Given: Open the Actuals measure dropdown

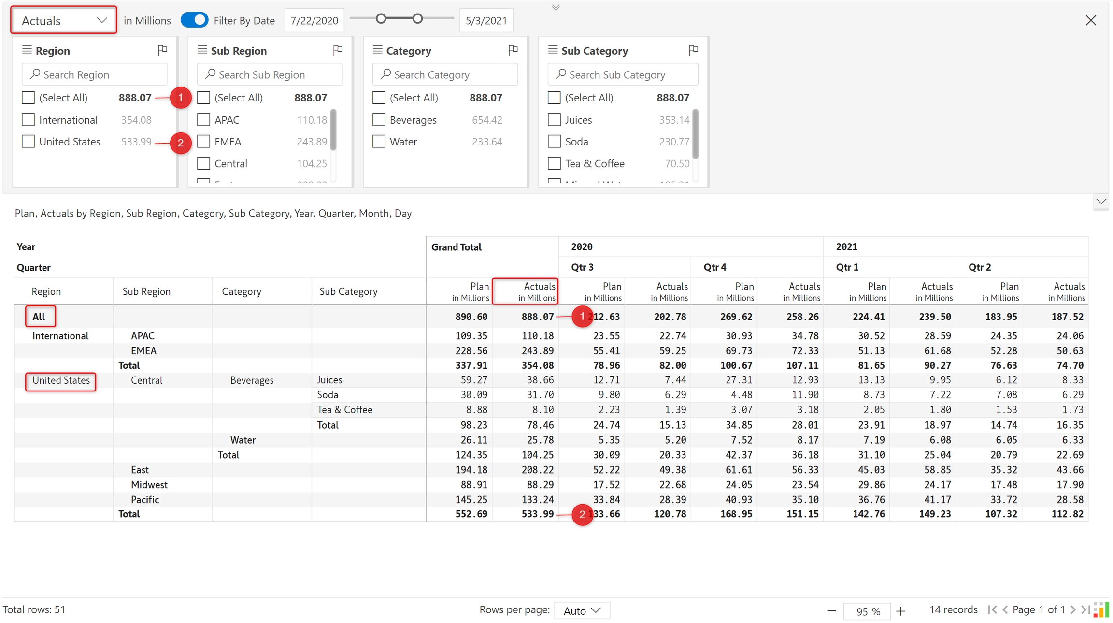Looking at the screenshot, I should (63, 20).
